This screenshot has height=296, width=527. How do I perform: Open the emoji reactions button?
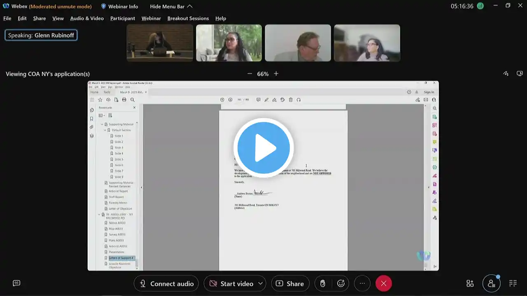341,284
